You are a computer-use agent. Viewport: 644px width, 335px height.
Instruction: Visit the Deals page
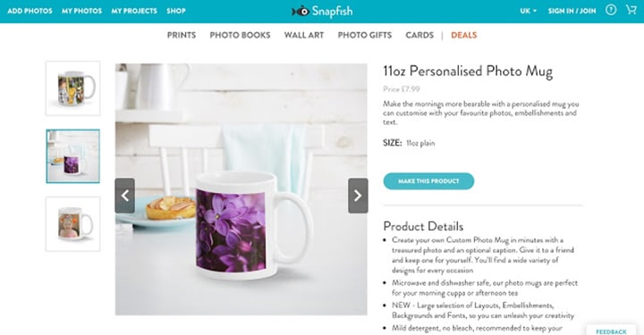click(463, 35)
